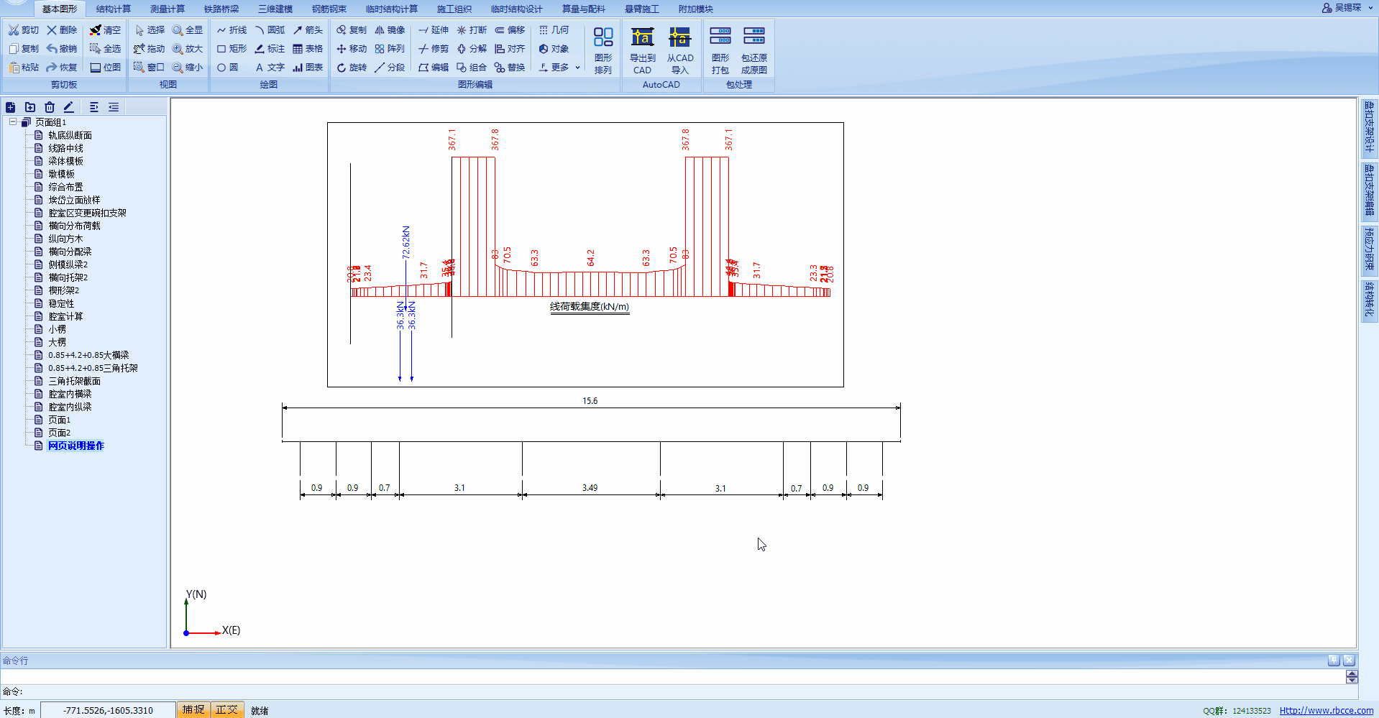The height and width of the screenshot is (718, 1379).
Task: Open the 盘扣支架设计 side panel tab
Action: (x=1369, y=127)
